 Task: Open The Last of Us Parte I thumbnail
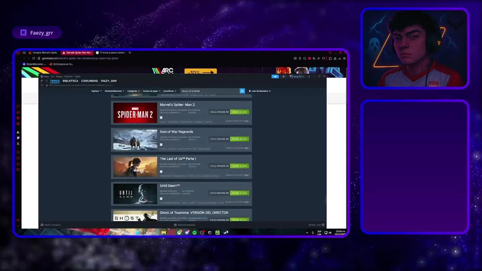135,167
